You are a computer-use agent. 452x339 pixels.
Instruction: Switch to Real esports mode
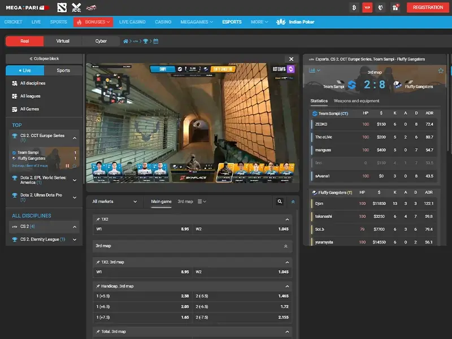[25, 41]
